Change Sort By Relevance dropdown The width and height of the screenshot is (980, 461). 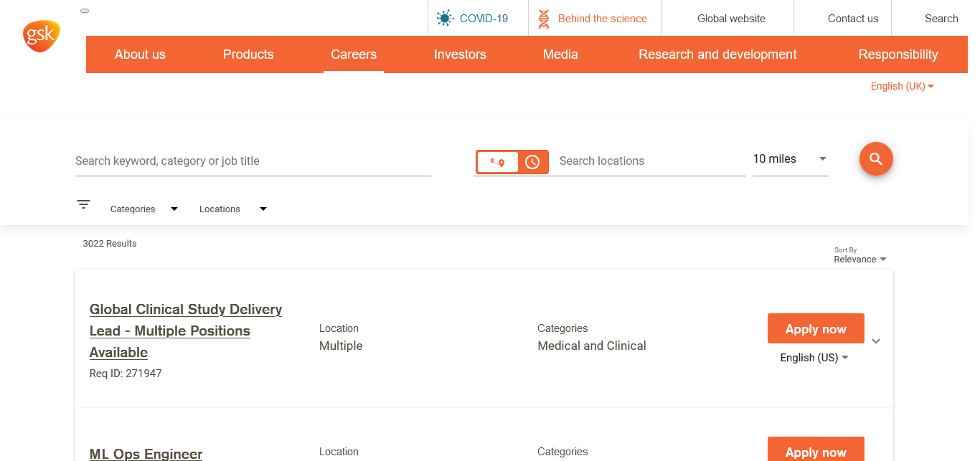[x=859, y=260]
